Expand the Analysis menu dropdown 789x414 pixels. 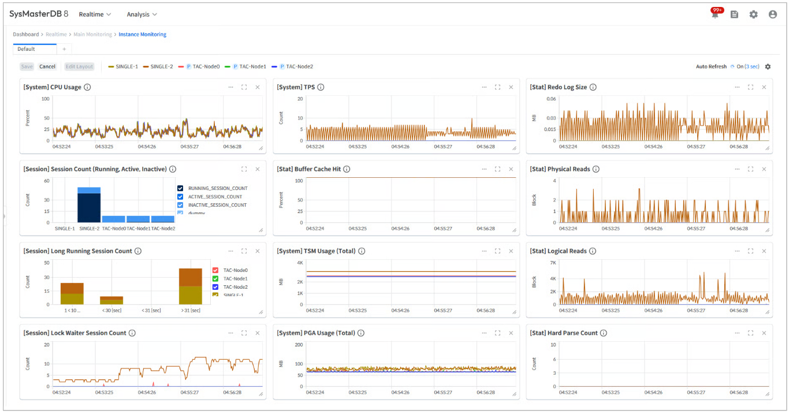pyautogui.click(x=142, y=14)
